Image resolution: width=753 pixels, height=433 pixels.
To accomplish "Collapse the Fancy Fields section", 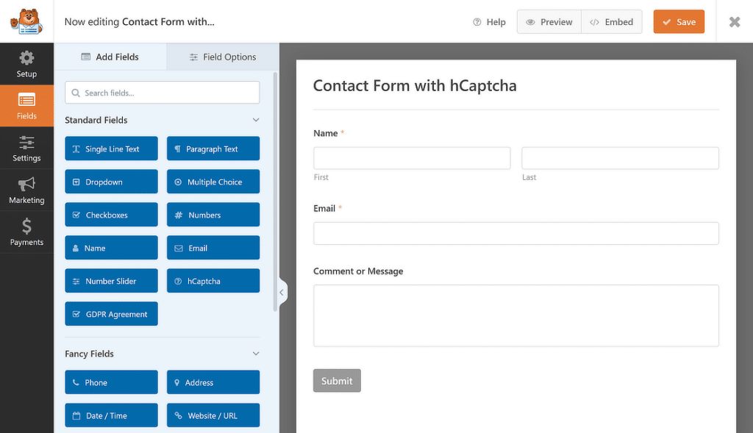I will click(x=256, y=354).
